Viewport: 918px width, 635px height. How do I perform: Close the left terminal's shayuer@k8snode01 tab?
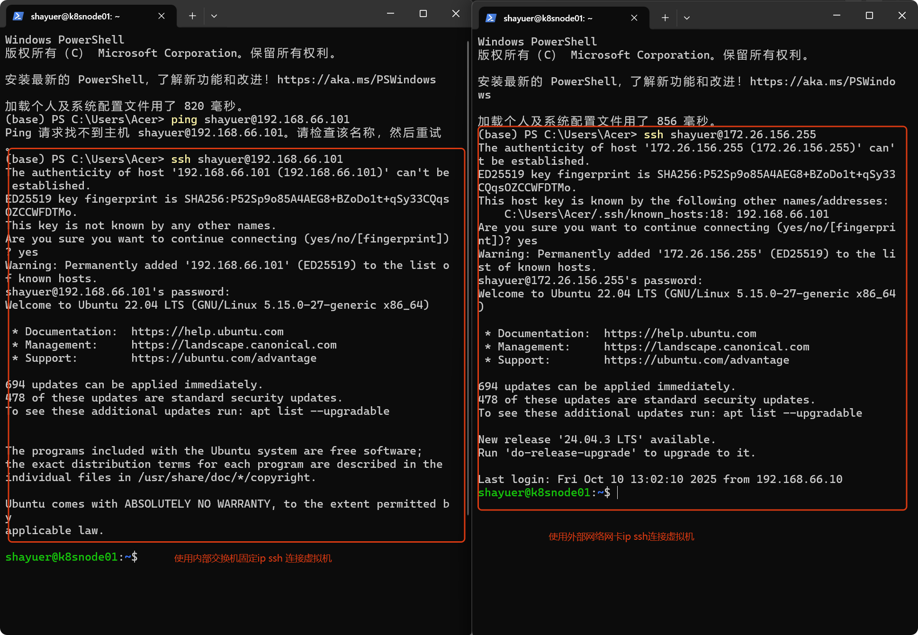[162, 16]
